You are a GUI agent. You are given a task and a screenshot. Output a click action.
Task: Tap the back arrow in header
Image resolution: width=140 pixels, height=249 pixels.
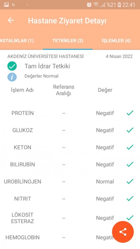[11, 20]
